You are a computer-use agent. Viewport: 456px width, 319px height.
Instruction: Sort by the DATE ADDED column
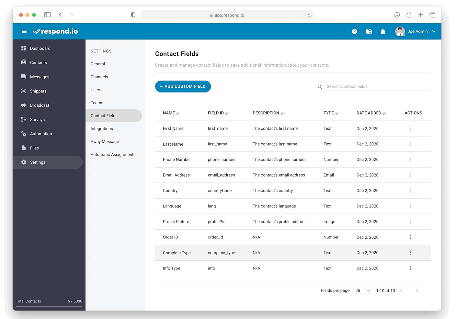371,113
